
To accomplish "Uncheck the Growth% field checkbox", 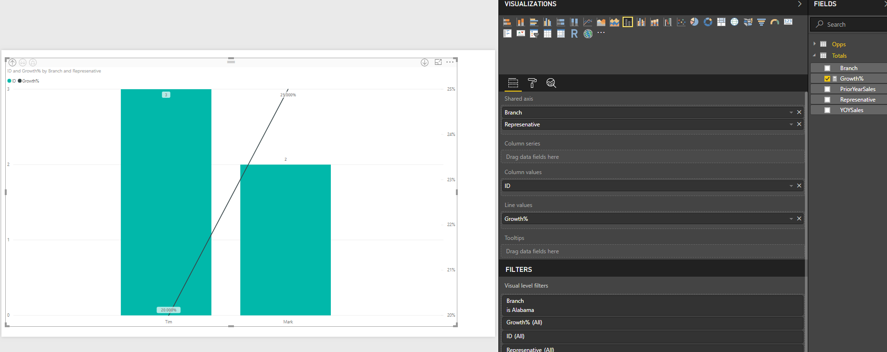I will (x=827, y=79).
